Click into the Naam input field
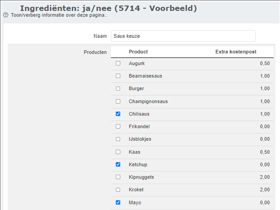 point(183,36)
